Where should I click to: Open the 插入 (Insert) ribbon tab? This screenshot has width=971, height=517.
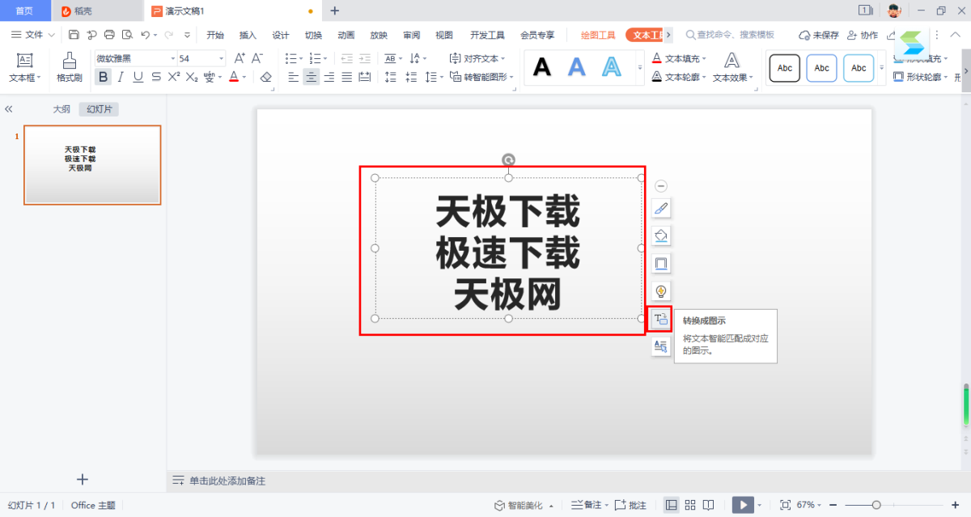click(248, 35)
